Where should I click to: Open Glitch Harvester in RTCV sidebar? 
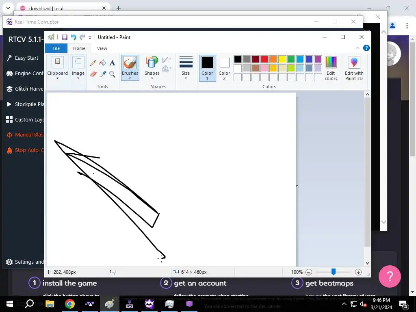(25, 89)
